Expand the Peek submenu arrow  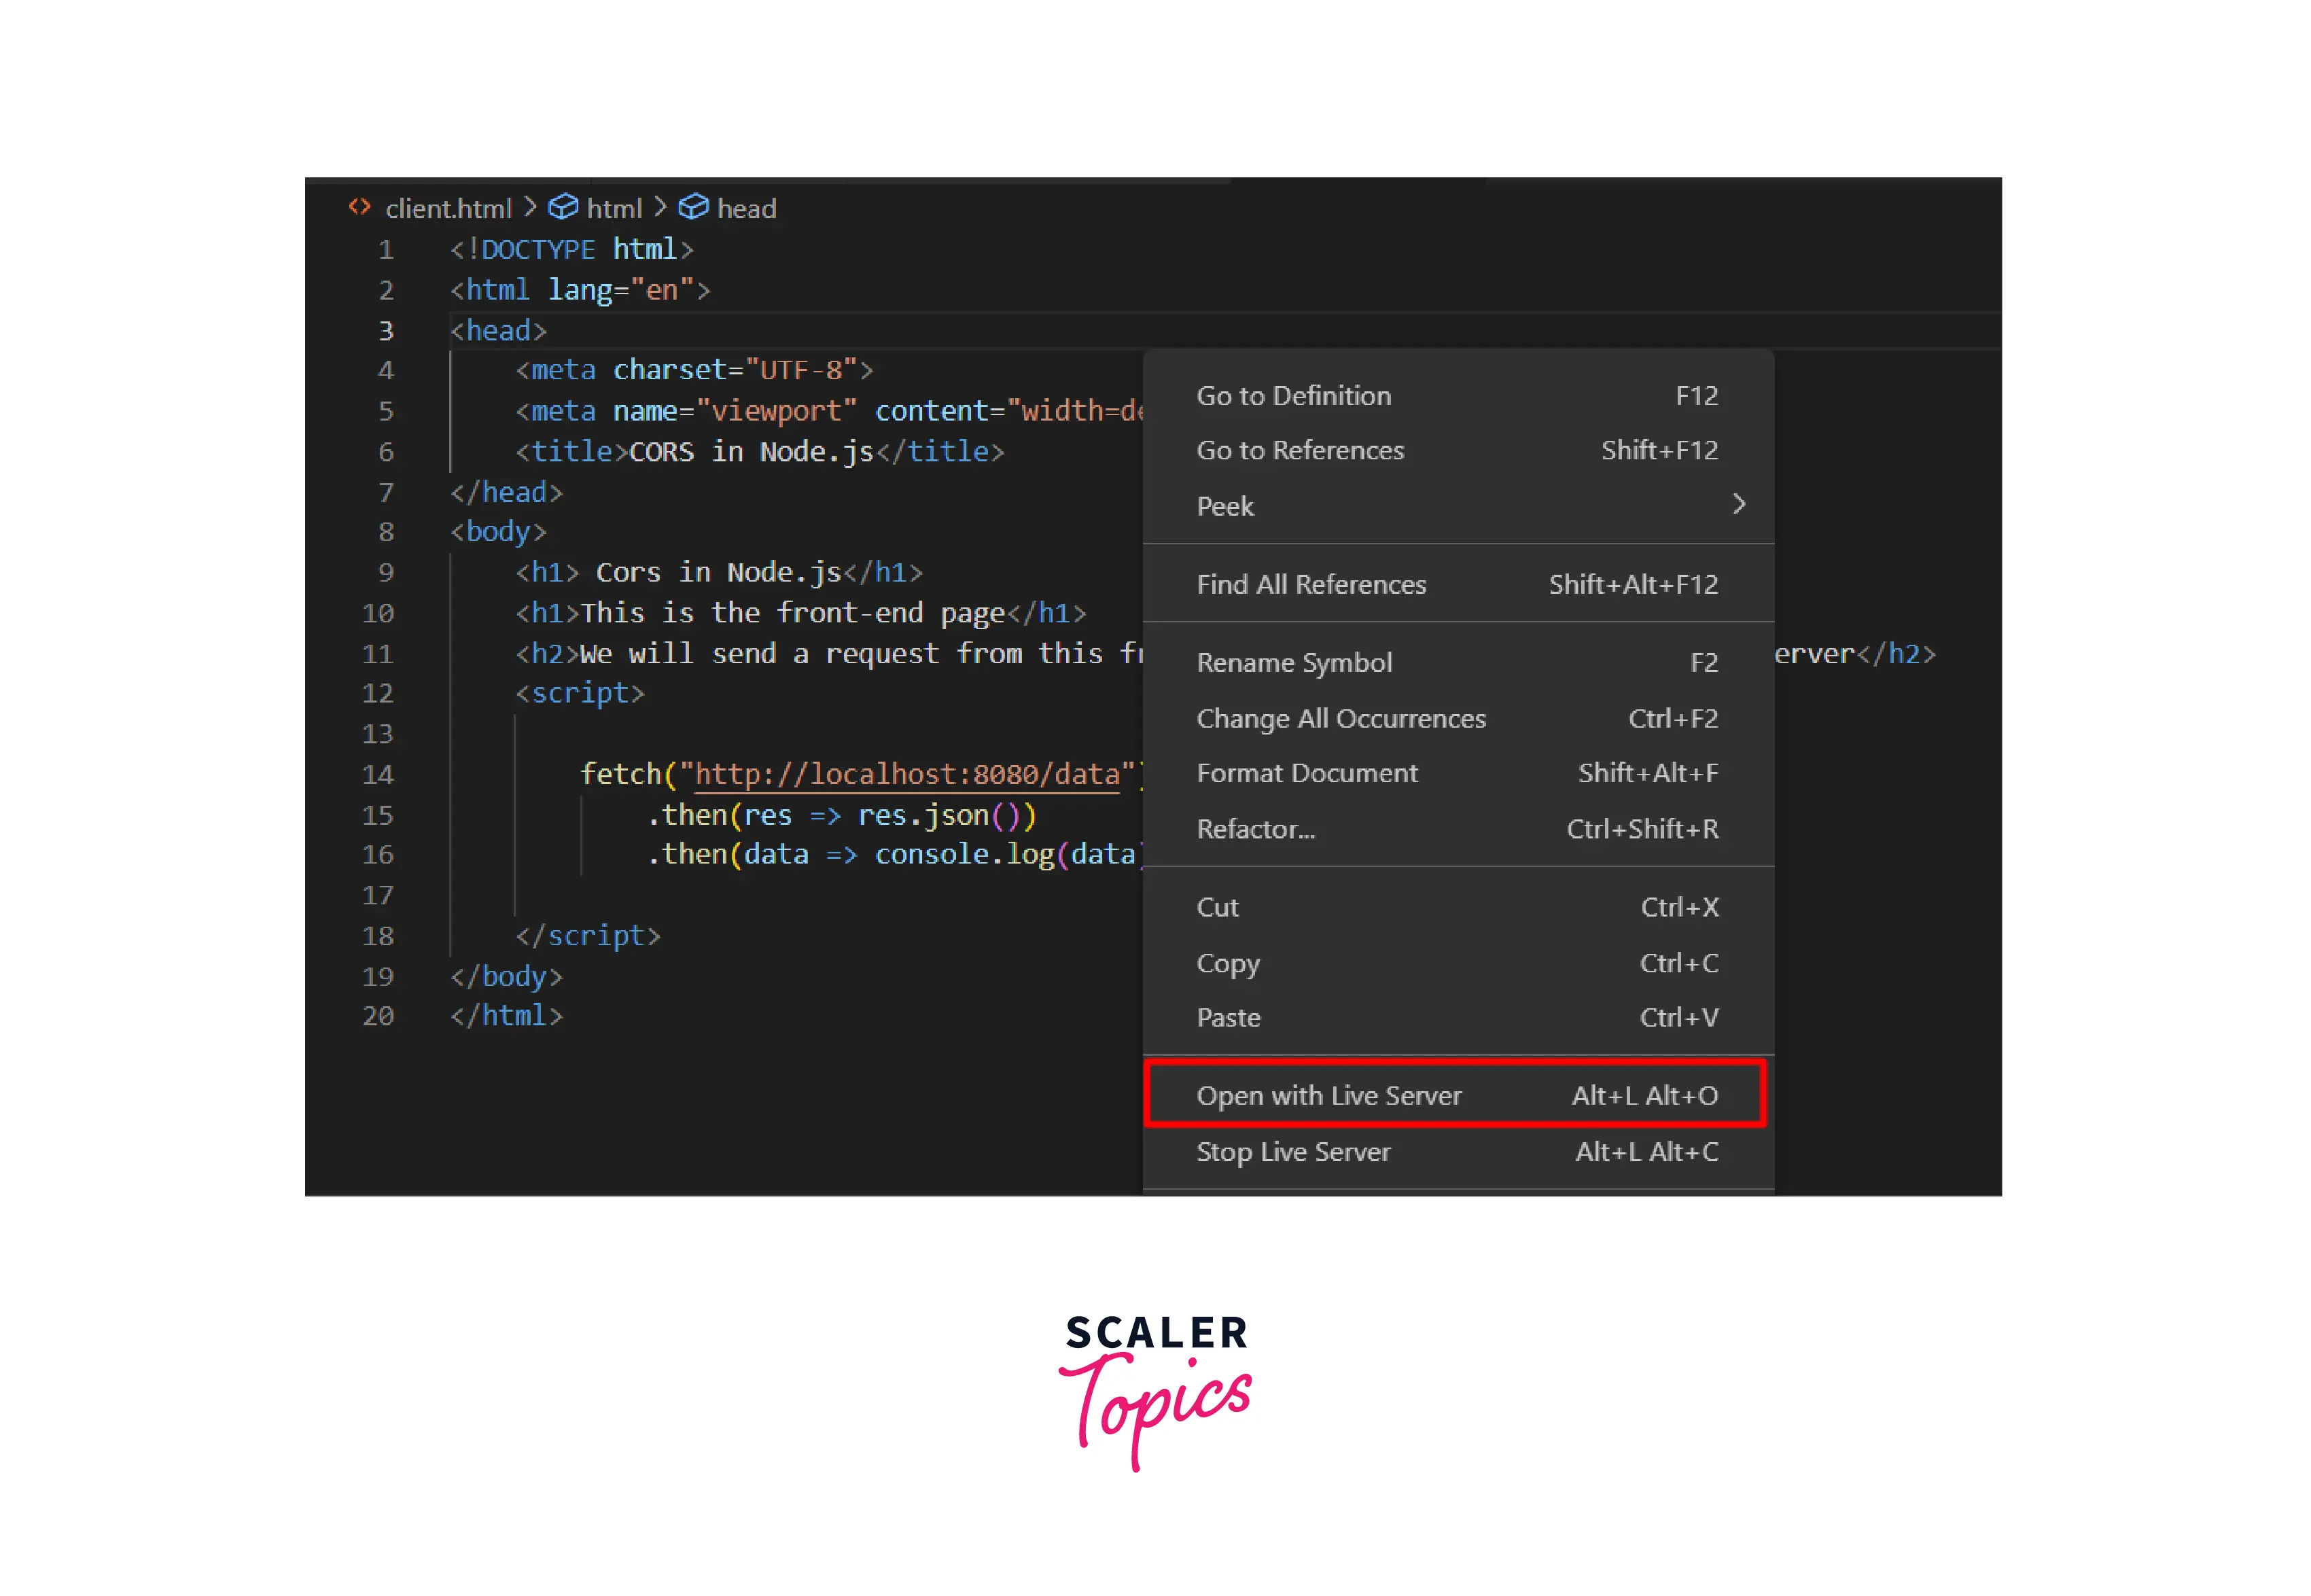pos(1738,504)
